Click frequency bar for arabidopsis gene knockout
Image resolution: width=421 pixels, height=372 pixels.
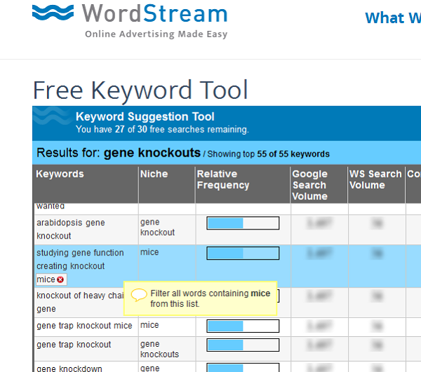[243, 223]
